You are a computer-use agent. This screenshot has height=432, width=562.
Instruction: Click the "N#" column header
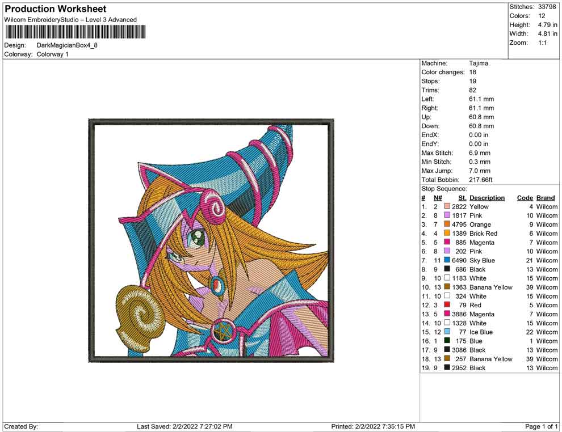438,197
